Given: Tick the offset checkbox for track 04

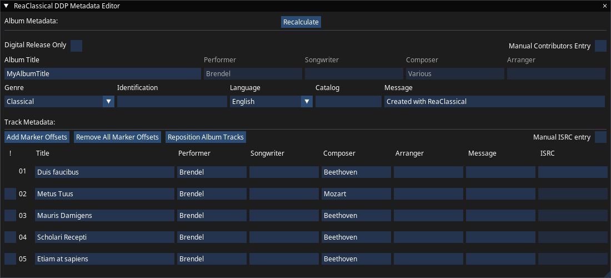Looking at the screenshot, I should pos(11,237).
